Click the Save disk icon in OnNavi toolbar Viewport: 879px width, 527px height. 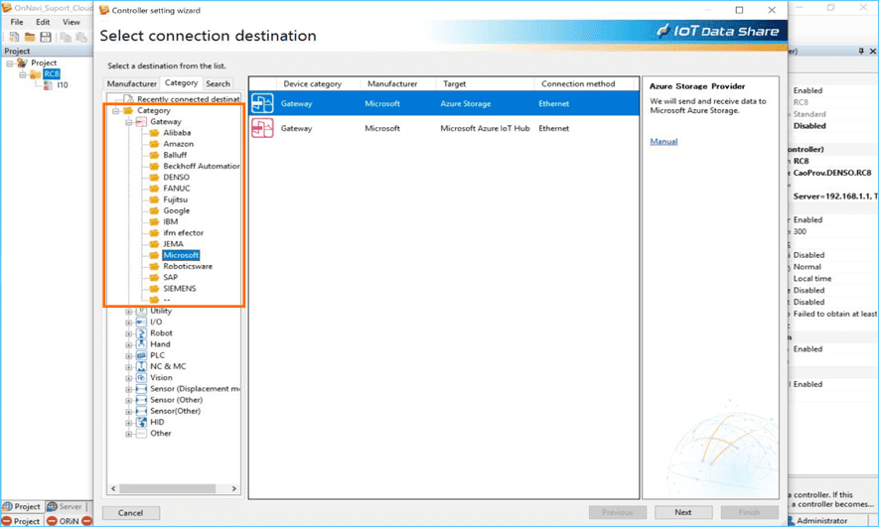(46, 37)
